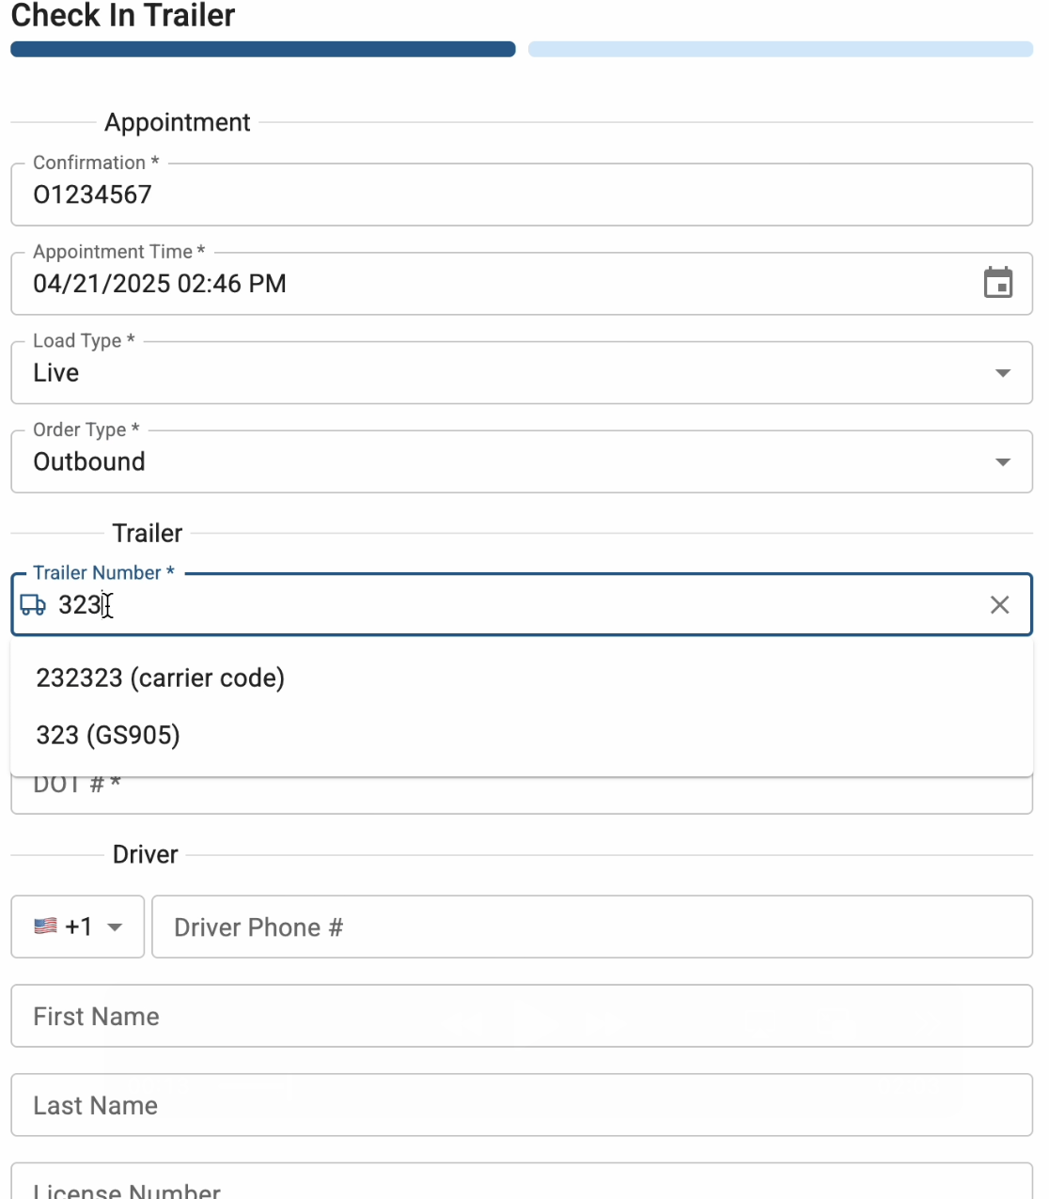This screenshot has width=1049, height=1199.
Task: Click the DOT # field
Action: [x=522, y=795]
